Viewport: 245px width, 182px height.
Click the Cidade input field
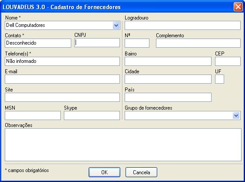tap(168, 79)
